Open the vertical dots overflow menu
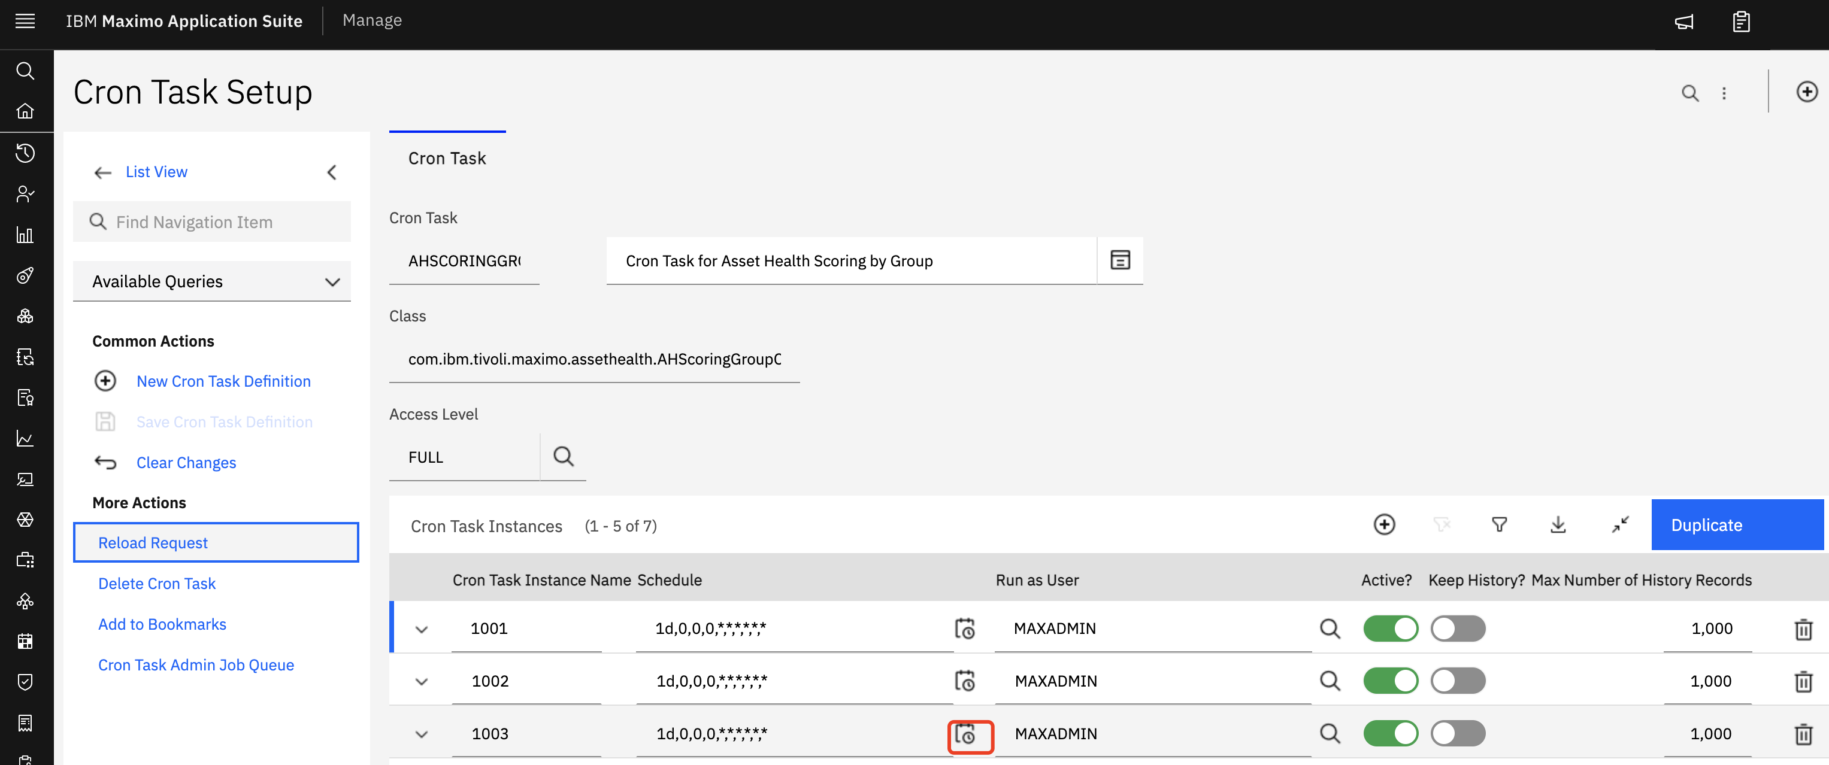Image resolution: width=1829 pixels, height=765 pixels. [1724, 93]
